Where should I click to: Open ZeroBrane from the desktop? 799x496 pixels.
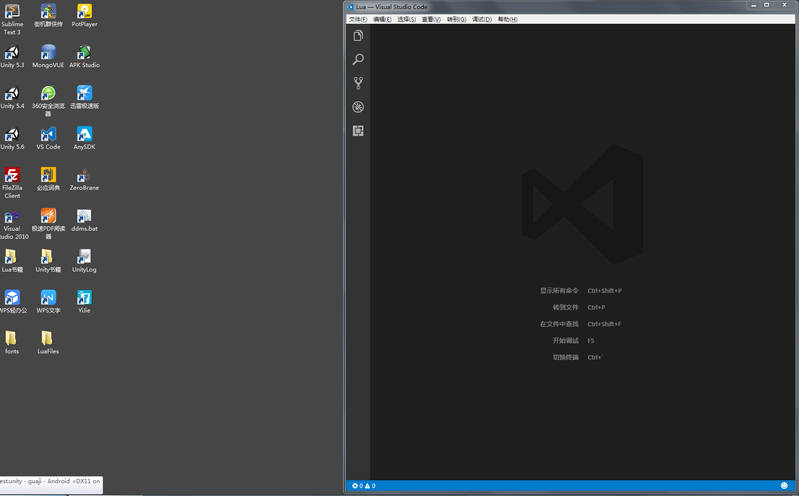(84, 175)
